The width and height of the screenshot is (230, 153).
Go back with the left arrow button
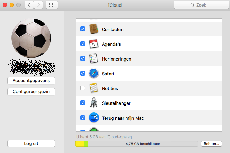[x=29, y=5]
